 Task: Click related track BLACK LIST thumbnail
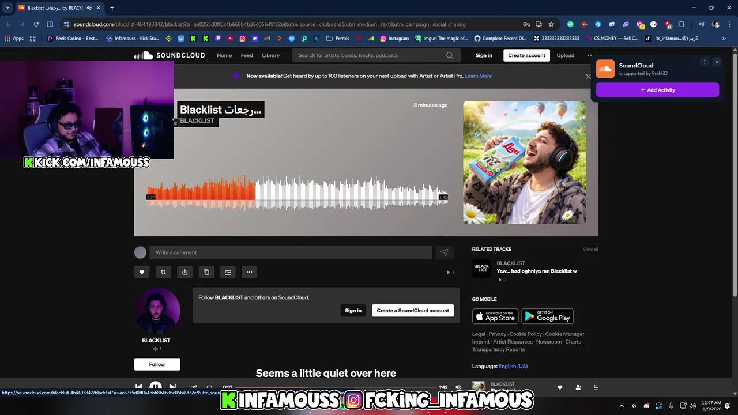point(481,269)
